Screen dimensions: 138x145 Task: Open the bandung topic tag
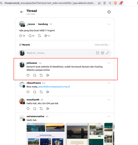[x=43, y=24]
